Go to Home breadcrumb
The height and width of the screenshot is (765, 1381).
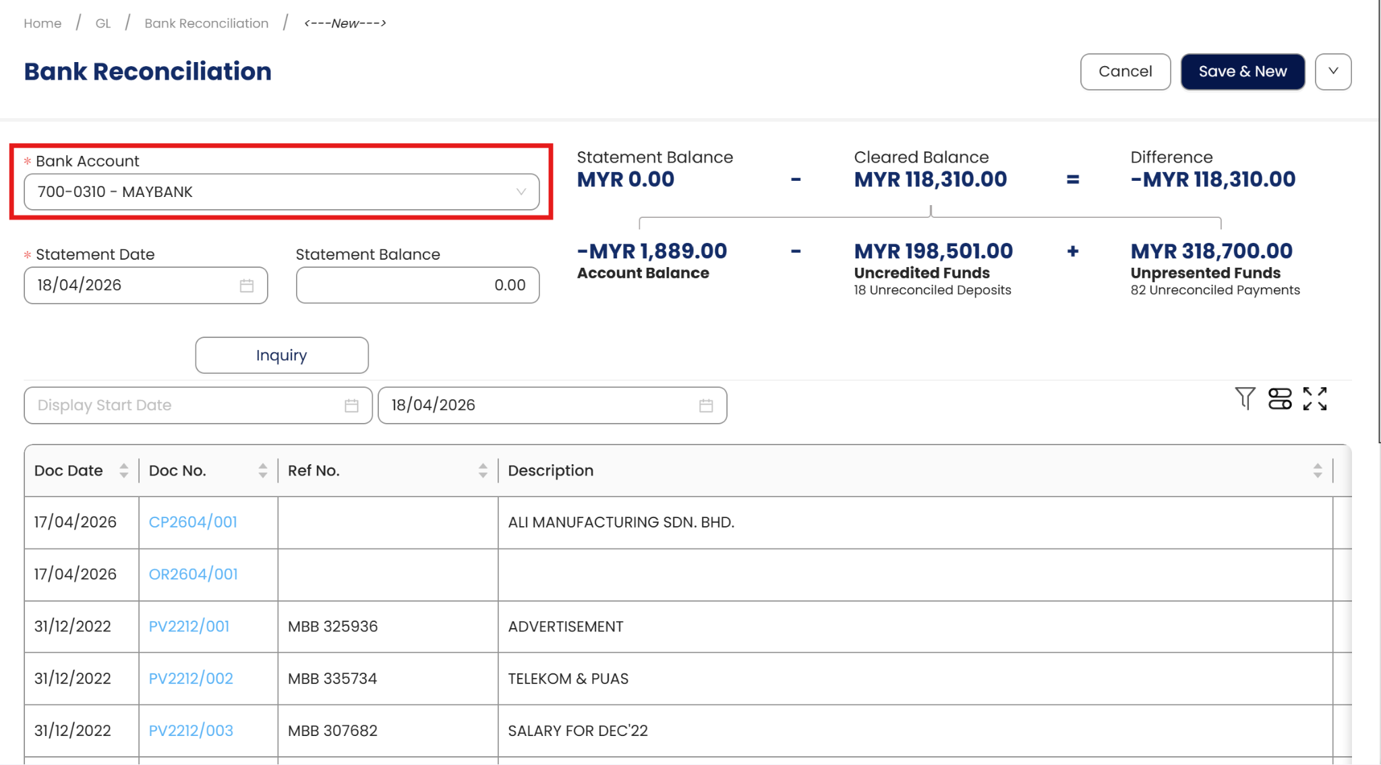pyautogui.click(x=42, y=24)
